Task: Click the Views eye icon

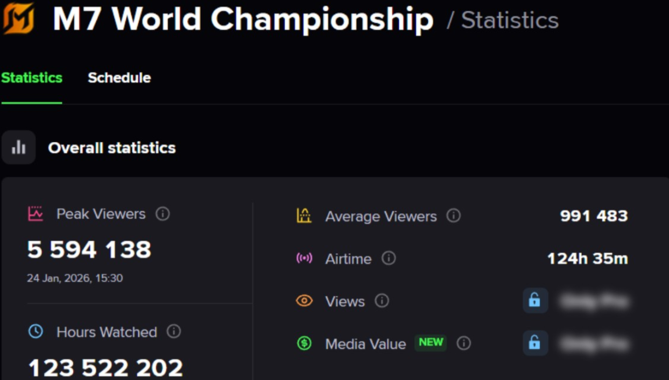Action: click(304, 301)
